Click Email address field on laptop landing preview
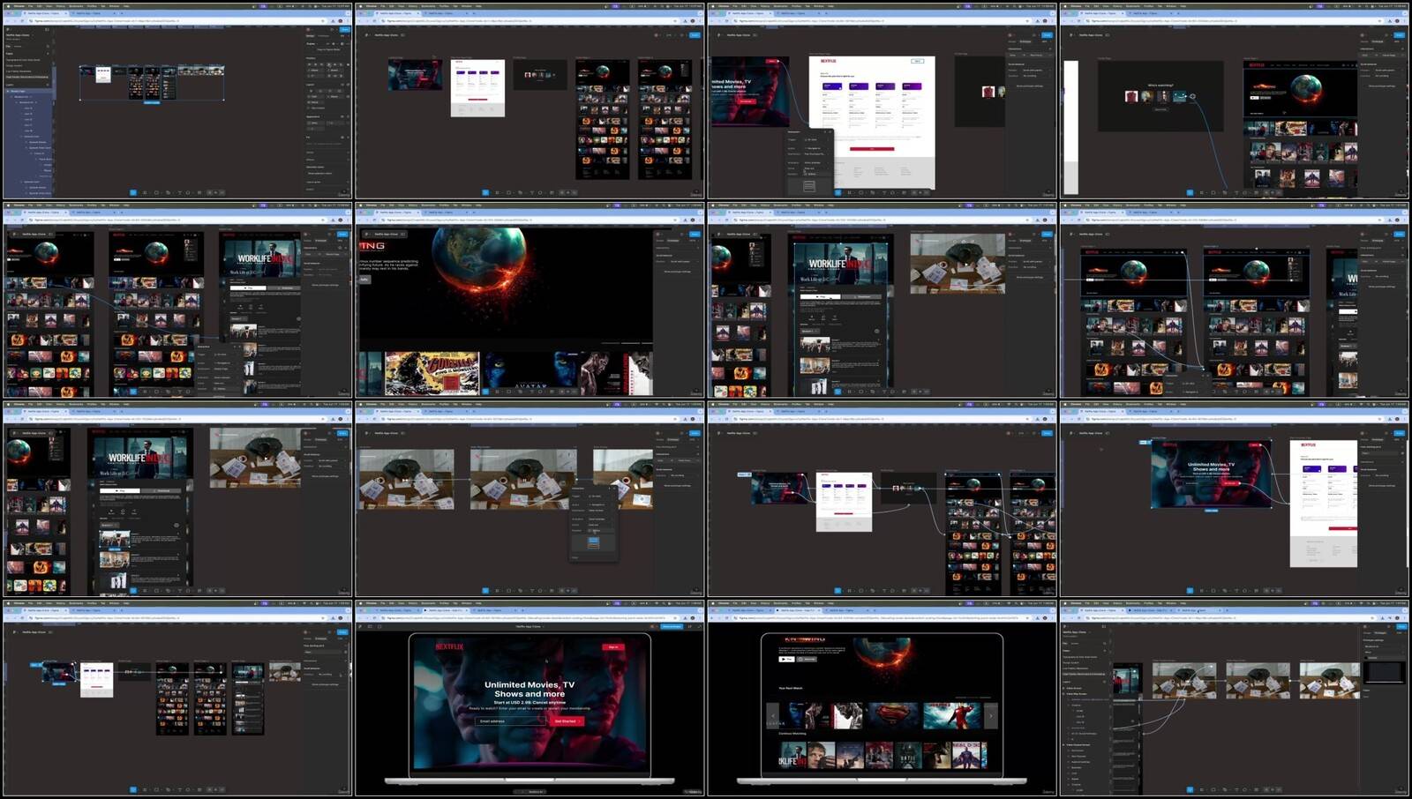 point(511,721)
